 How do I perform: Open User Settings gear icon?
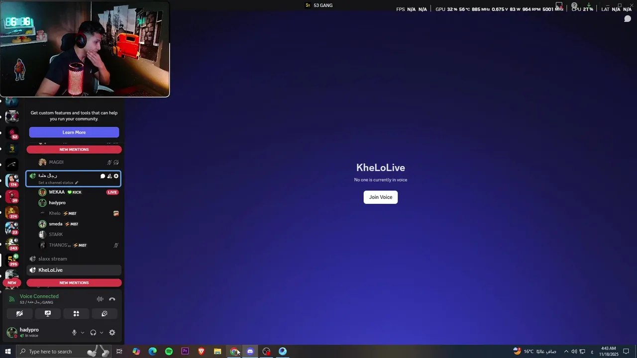click(112, 333)
